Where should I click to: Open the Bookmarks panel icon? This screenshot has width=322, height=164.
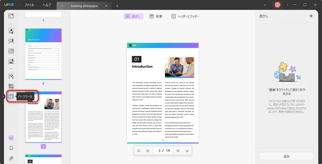[11, 148]
